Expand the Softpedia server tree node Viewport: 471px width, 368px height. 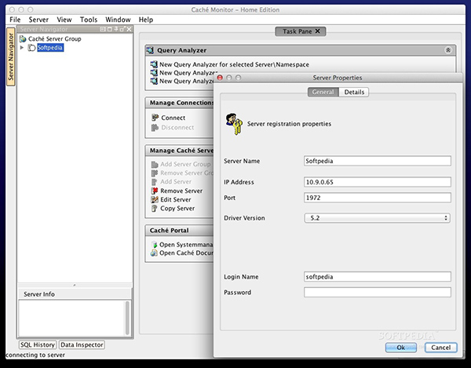[22, 47]
